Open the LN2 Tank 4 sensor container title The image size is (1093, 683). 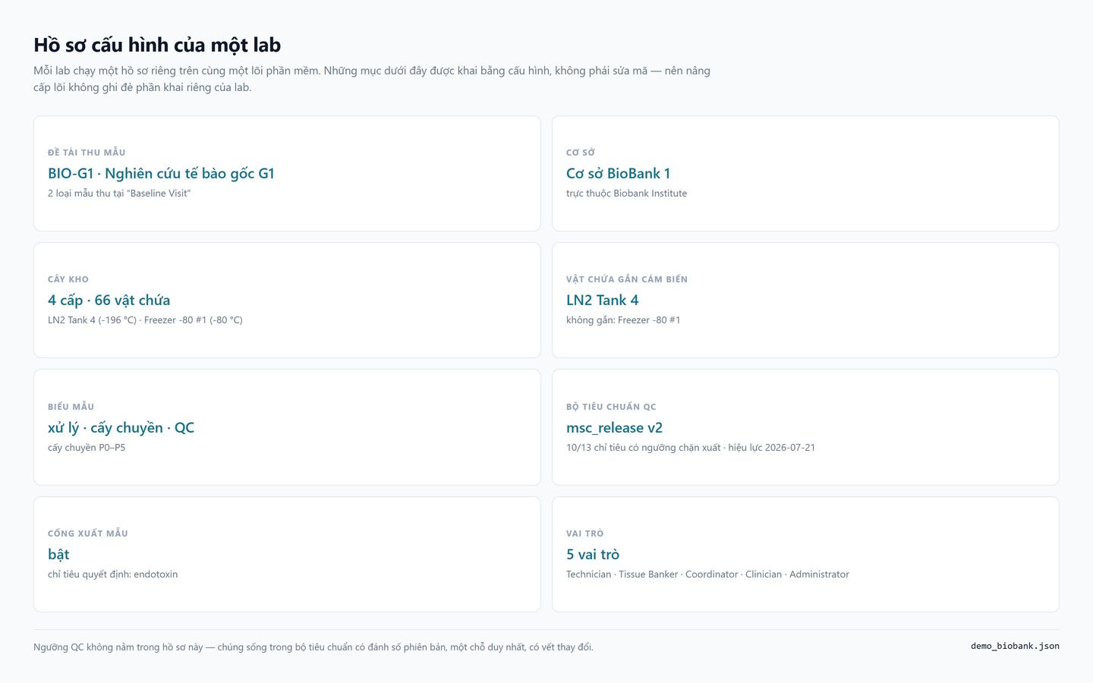pos(602,301)
